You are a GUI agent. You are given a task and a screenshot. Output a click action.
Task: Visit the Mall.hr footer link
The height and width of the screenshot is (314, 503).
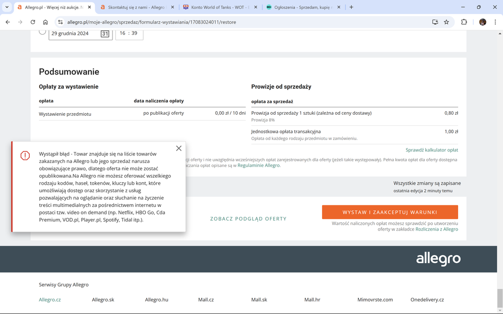[x=312, y=300]
